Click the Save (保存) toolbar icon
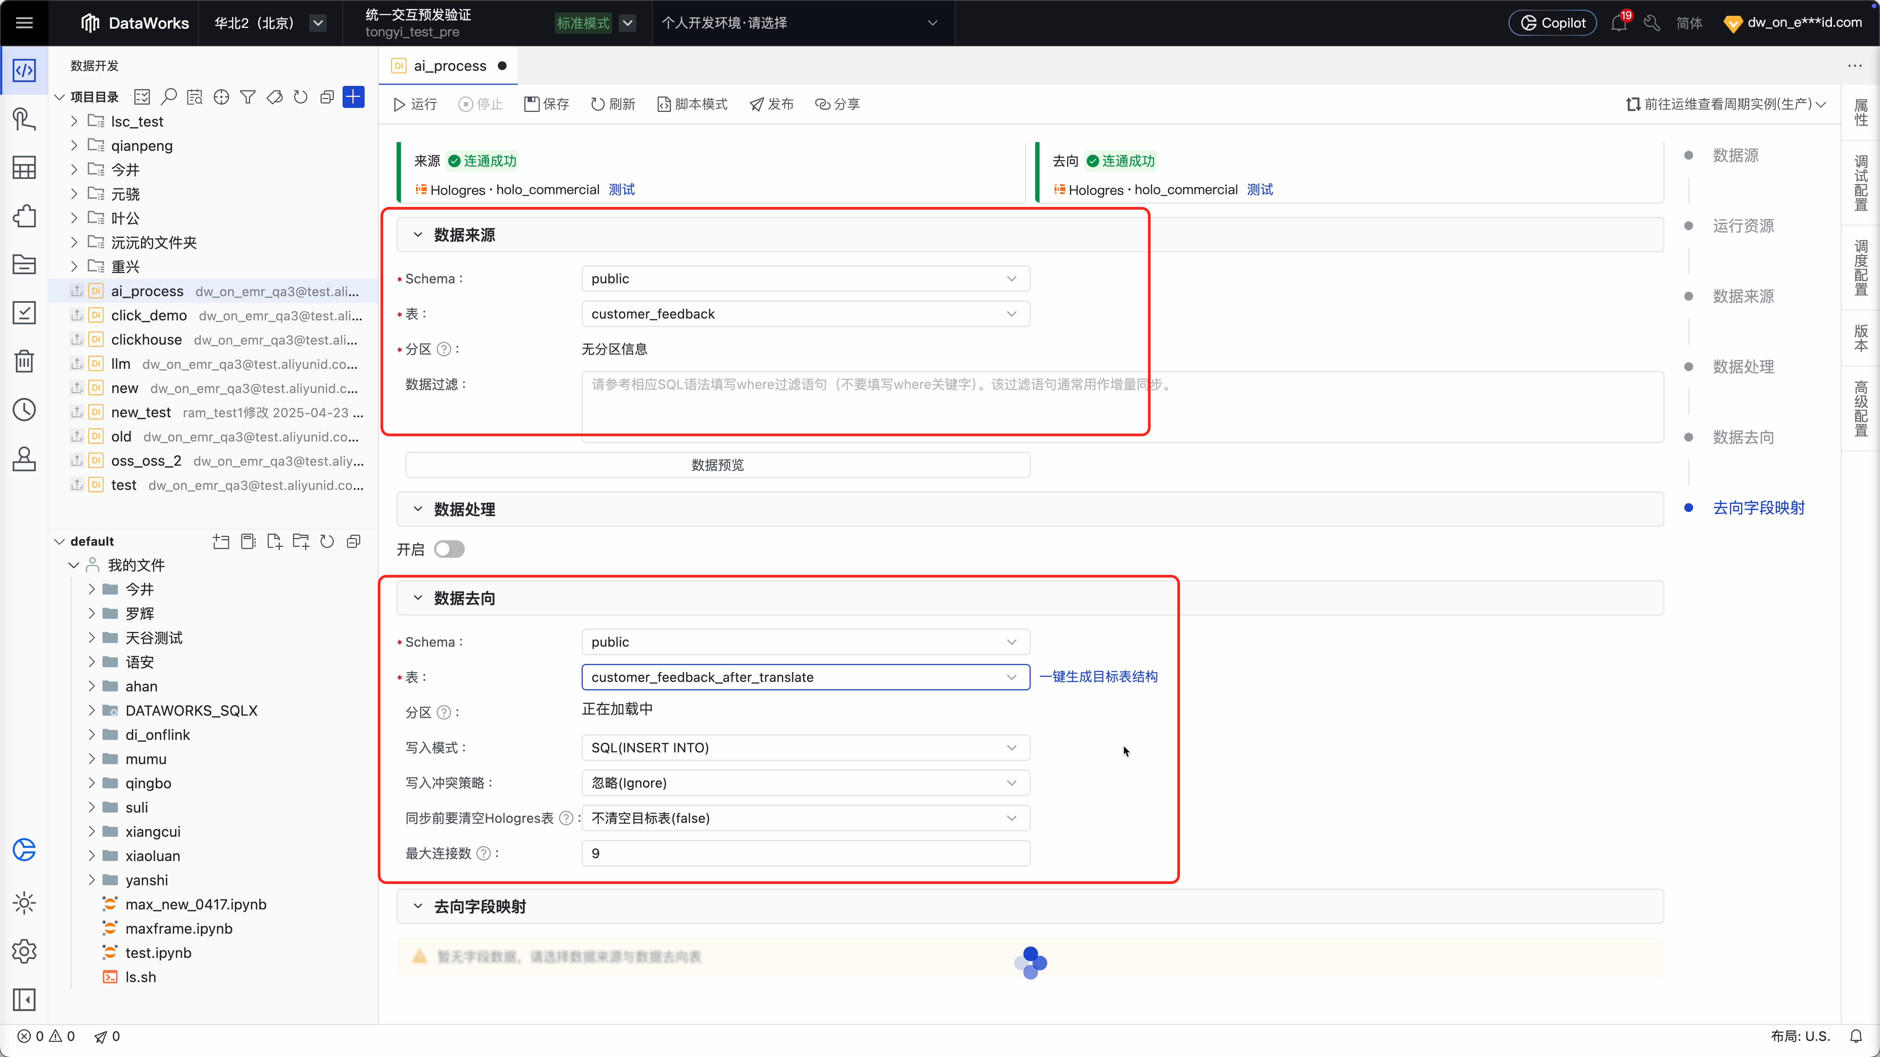The height and width of the screenshot is (1057, 1880). pyautogui.click(x=532, y=104)
